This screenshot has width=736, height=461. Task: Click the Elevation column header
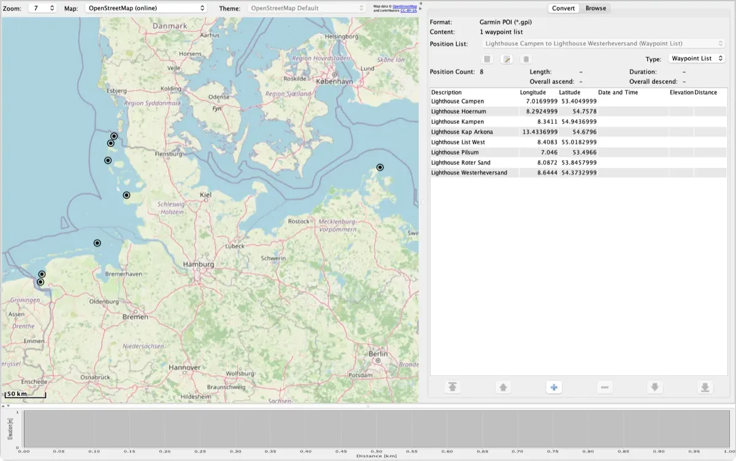(681, 93)
